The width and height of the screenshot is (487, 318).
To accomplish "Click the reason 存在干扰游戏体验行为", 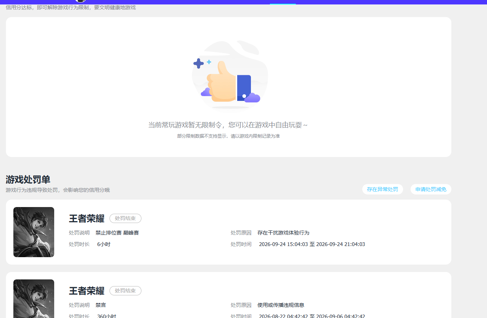I will point(283,233).
